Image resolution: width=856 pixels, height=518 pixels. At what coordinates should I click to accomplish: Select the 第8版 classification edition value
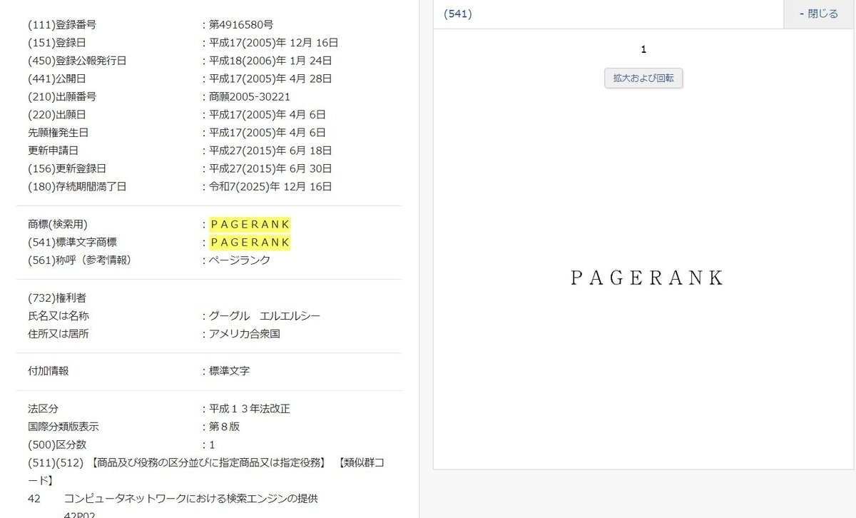click(224, 427)
